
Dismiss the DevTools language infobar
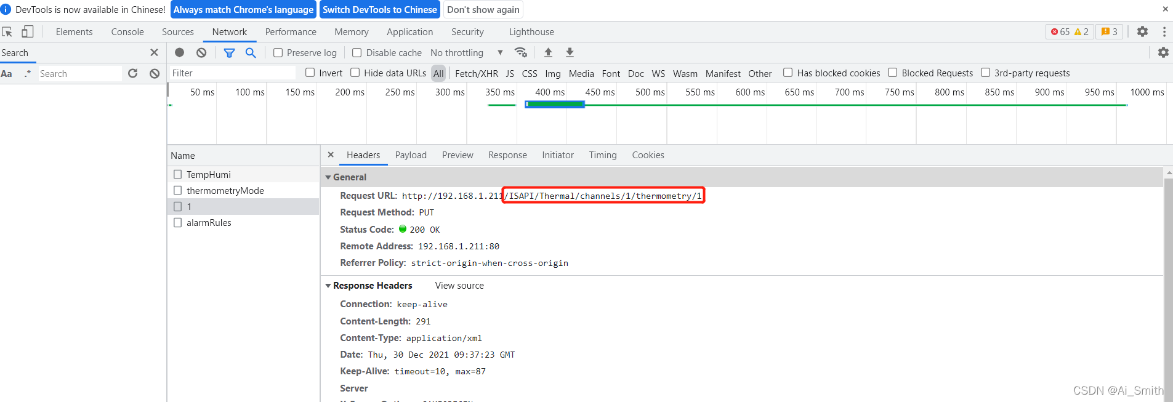coord(1165,9)
